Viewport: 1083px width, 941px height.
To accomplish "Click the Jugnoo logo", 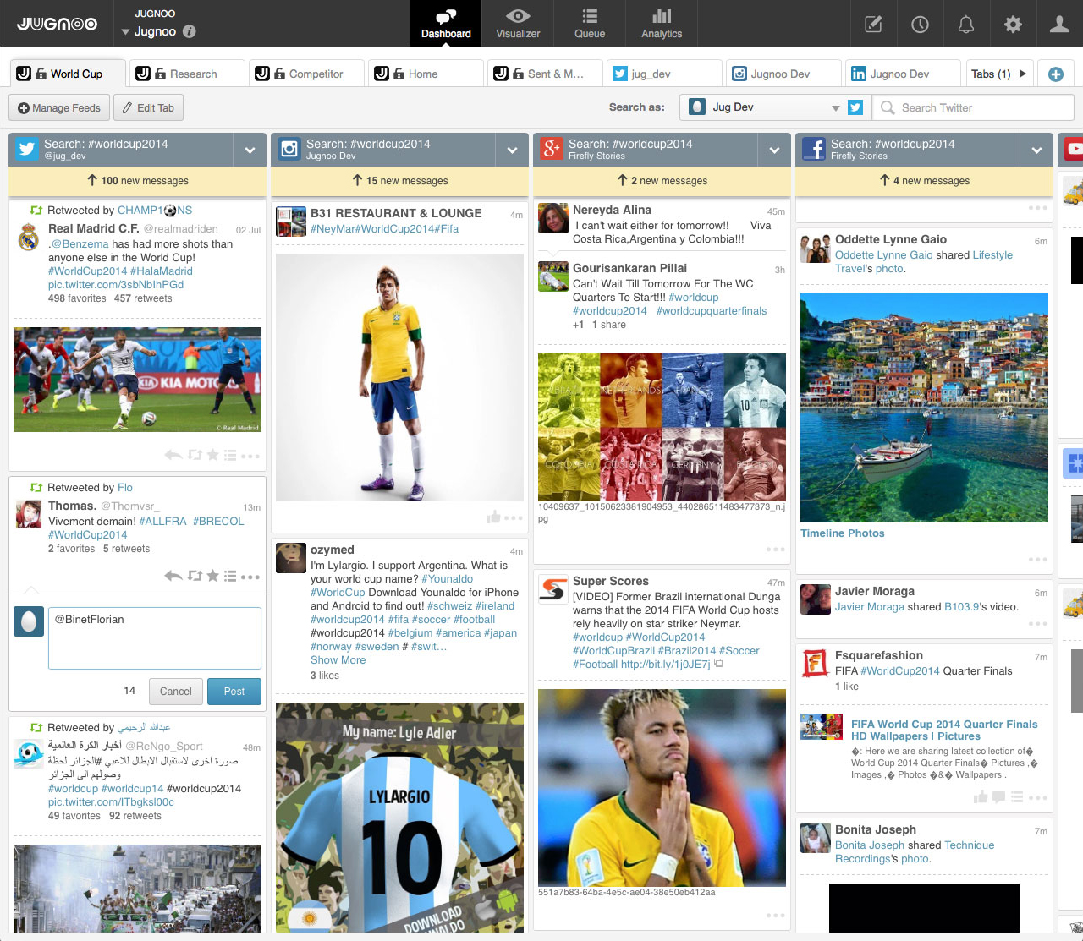I will tap(57, 24).
